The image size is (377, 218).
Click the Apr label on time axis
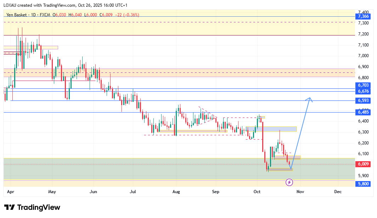tap(10, 192)
